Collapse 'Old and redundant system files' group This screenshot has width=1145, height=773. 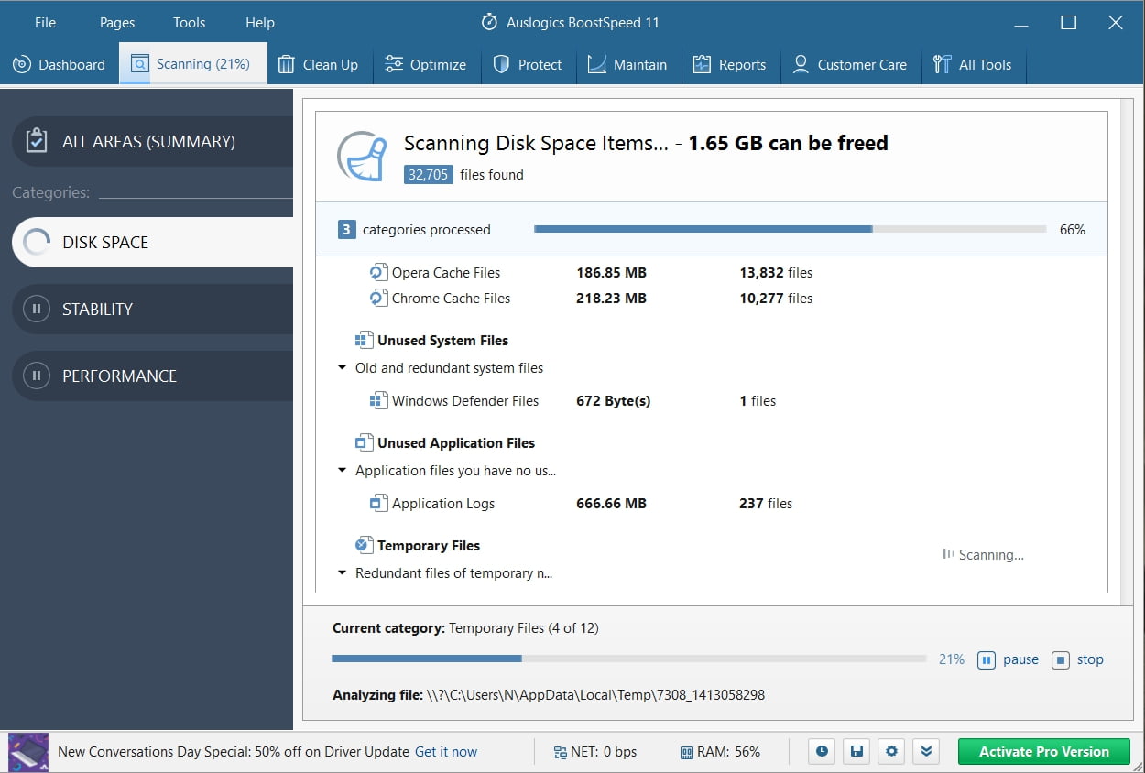pyautogui.click(x=342, y=368)
